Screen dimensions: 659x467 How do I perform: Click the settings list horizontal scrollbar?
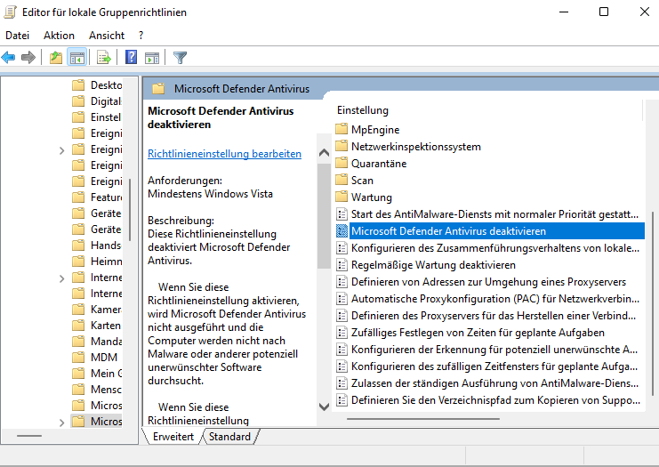[423, 419]
